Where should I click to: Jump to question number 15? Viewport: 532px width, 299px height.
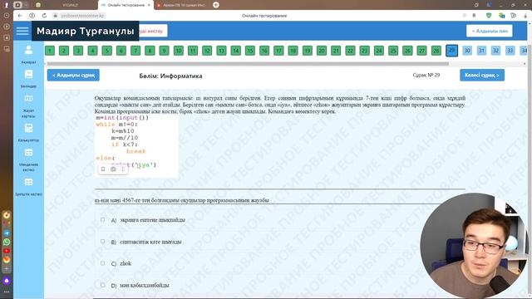(250, 51)
